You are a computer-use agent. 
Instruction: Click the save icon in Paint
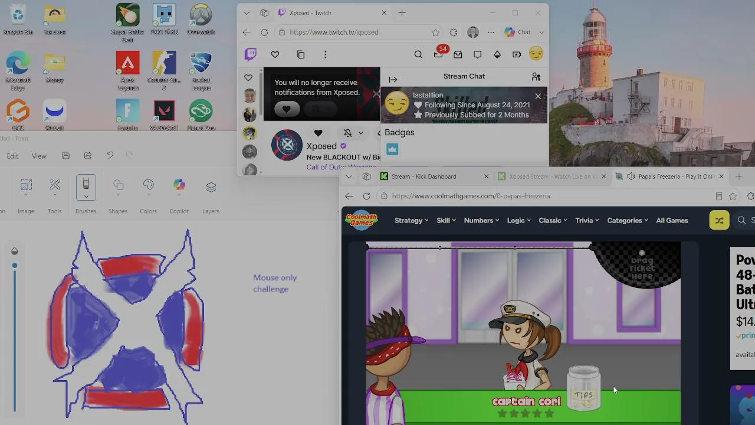pyautogui.click(x=65, y=156)
